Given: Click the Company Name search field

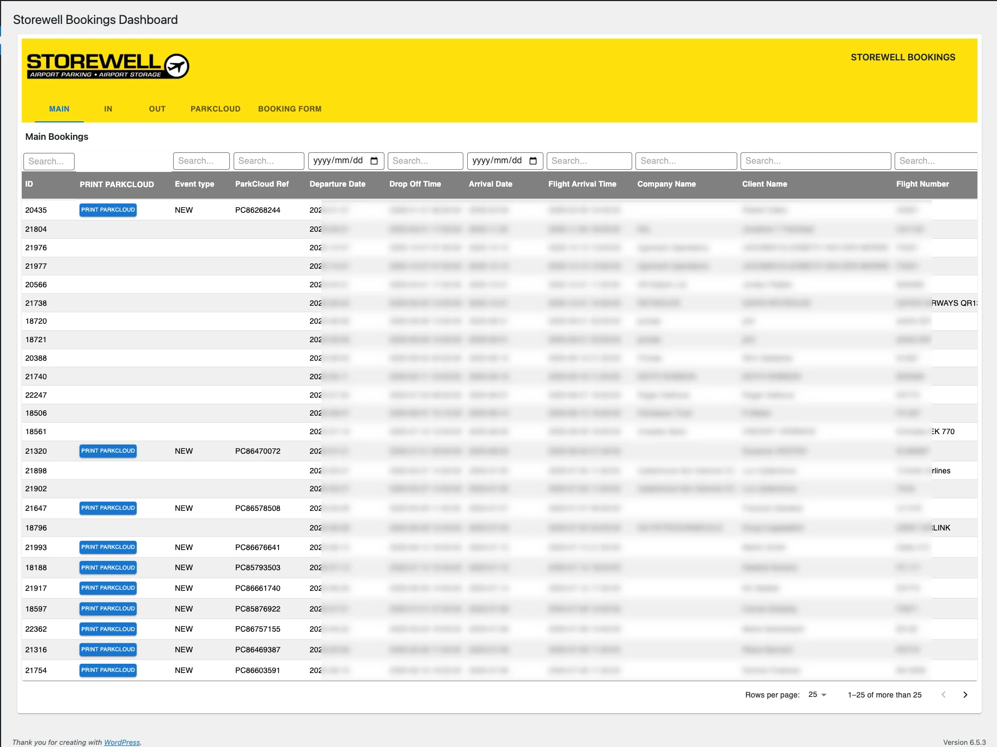Looking at the screenshot, I should [x=686, y=160].
